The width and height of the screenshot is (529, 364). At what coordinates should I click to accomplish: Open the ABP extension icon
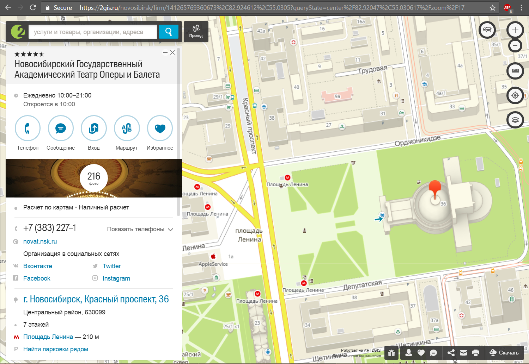point(508,8)
